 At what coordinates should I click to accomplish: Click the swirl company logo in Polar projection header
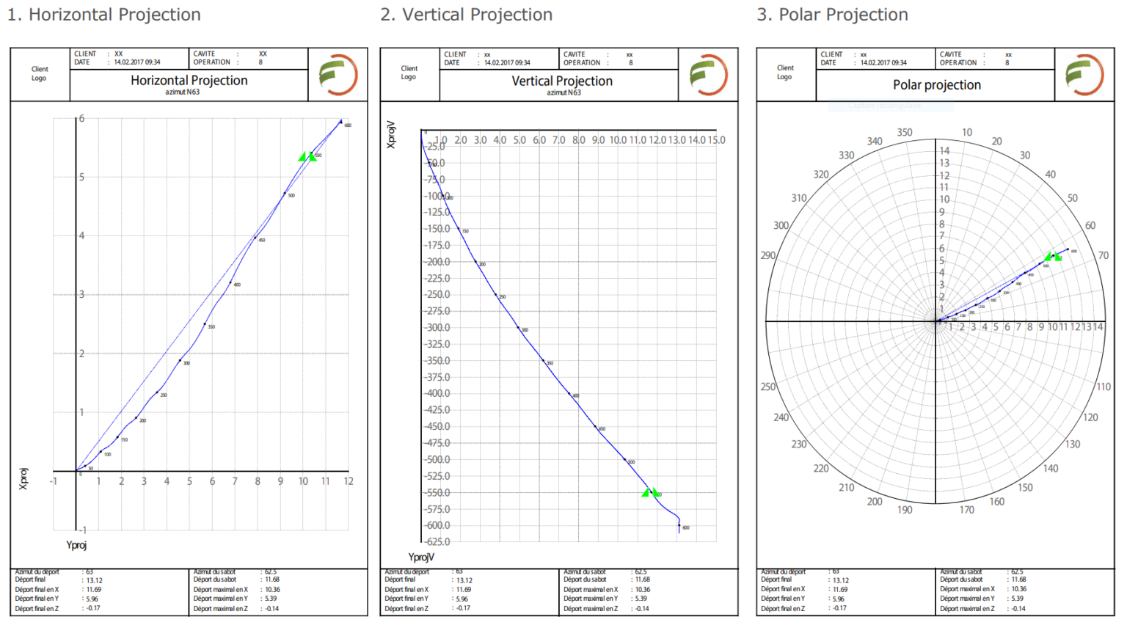coord(1084,75)
